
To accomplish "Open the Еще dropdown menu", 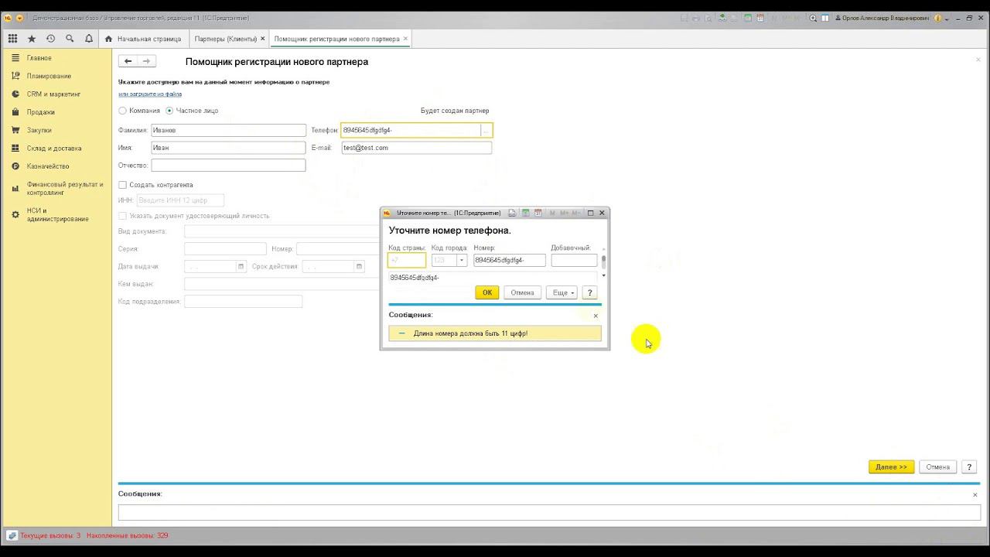I will click(562, 292).
